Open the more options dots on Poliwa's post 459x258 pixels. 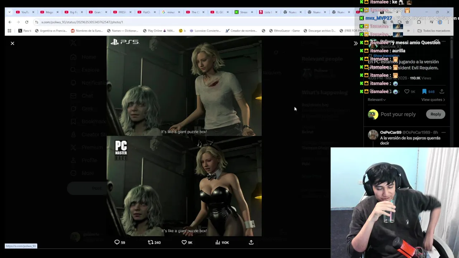point(444,42)
